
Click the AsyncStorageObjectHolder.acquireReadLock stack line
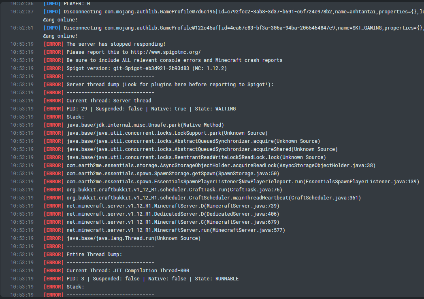[x=221, y=165]
